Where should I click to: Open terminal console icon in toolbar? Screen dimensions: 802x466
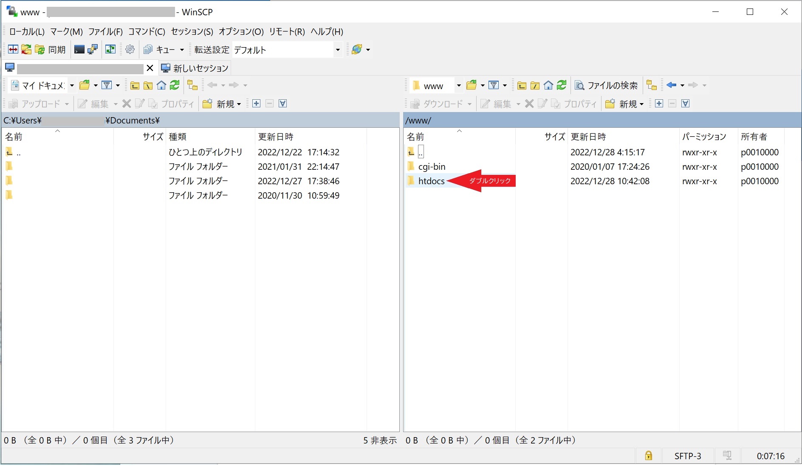point(79,50)
